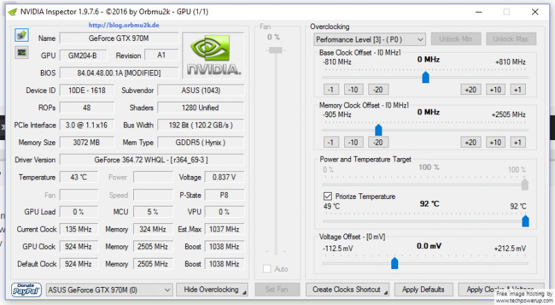Click the Memory Size value 3072 MB
The image size is (555, 305).
[x=87, y=142]
